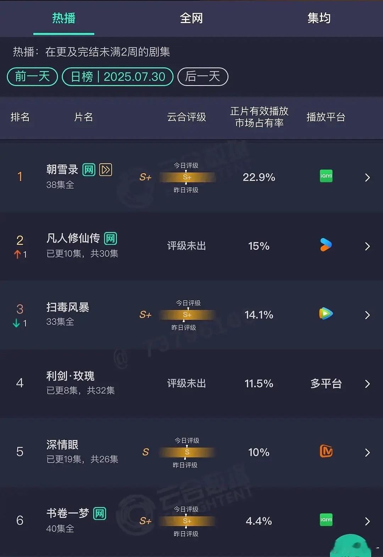Open the 日榜 2025.07.30 date selector

[117, 77]
